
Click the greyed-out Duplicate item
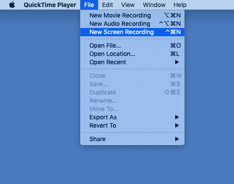tap(132, 93)
